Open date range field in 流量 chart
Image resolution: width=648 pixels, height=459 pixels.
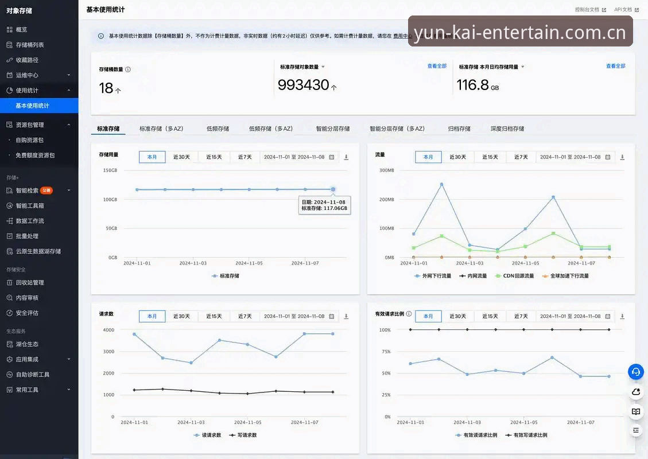click(x=575, y=157)
